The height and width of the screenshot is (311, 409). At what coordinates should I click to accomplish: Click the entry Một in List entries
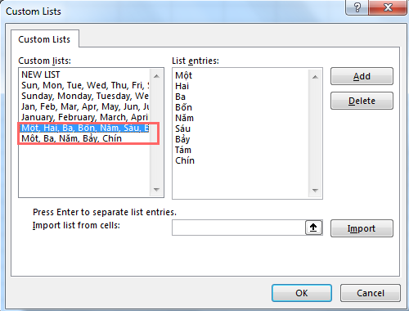183,75
